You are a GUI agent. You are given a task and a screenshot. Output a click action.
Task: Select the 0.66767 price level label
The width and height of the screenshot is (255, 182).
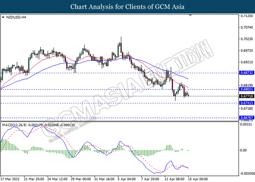[247, 118]
